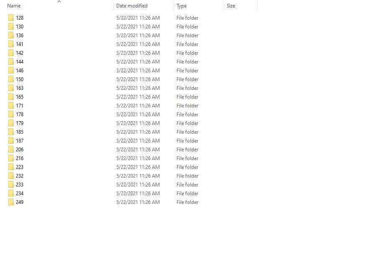The height and width of the screenshot is (265, 381).
Task: Sort the list by the Type column
Action: (x=180, y=5)
